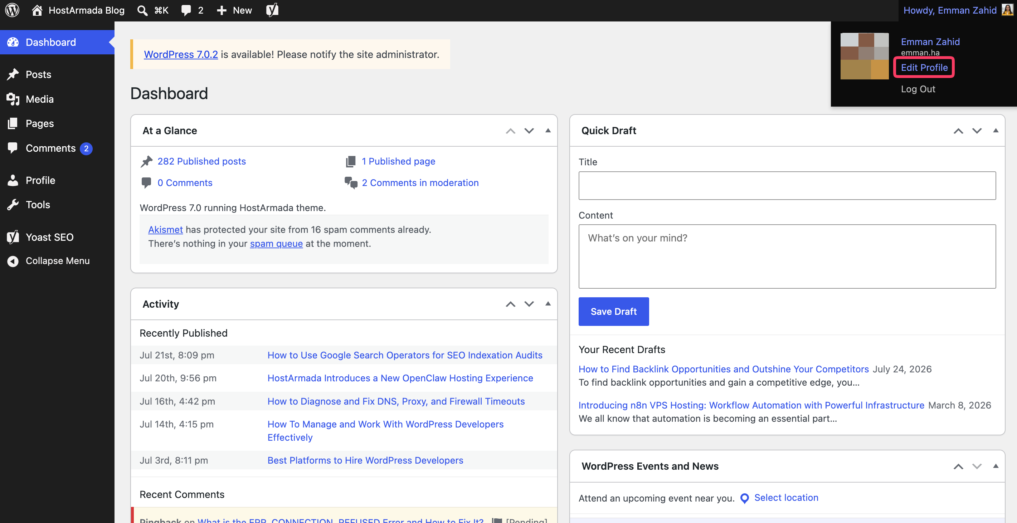This screenshot has width=1017, height=523.
Task: Open the n8n VPS Hosting draft
Action: (751, 405)
